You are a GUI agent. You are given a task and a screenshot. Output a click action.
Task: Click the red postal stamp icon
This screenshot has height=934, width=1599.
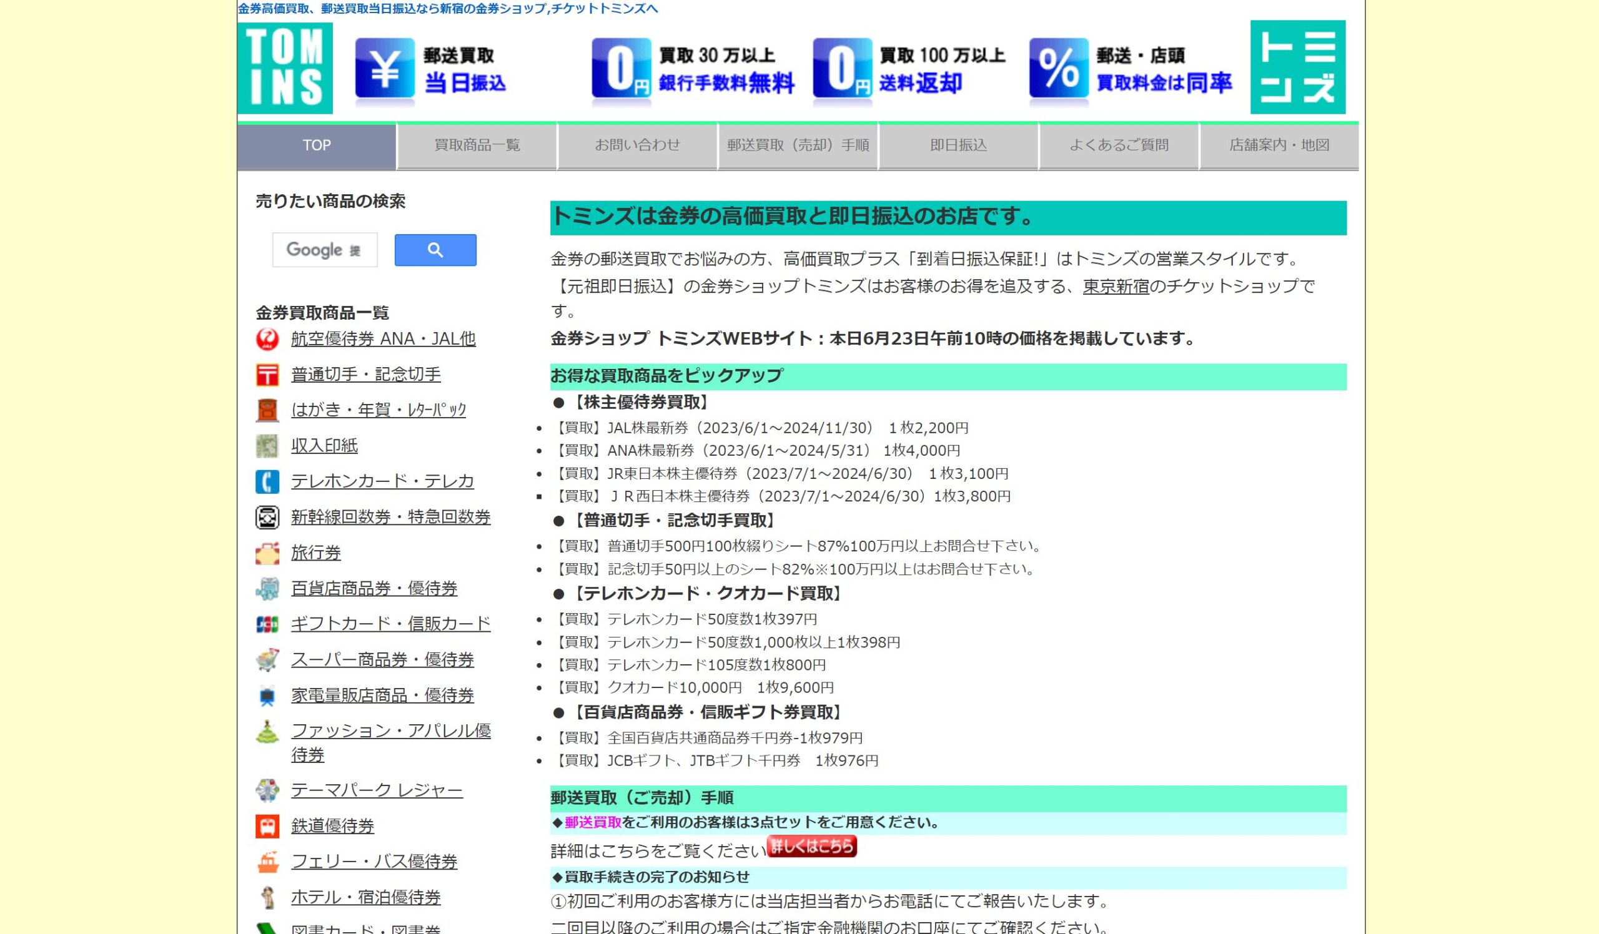pos(267,375)
